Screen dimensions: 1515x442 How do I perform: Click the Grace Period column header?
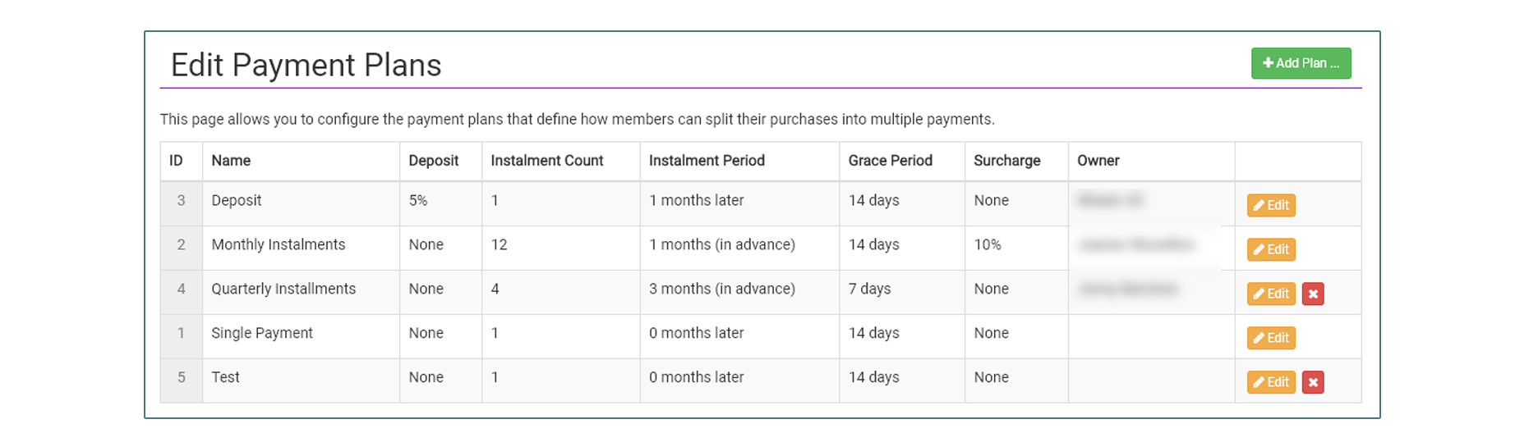click(890, 161)
